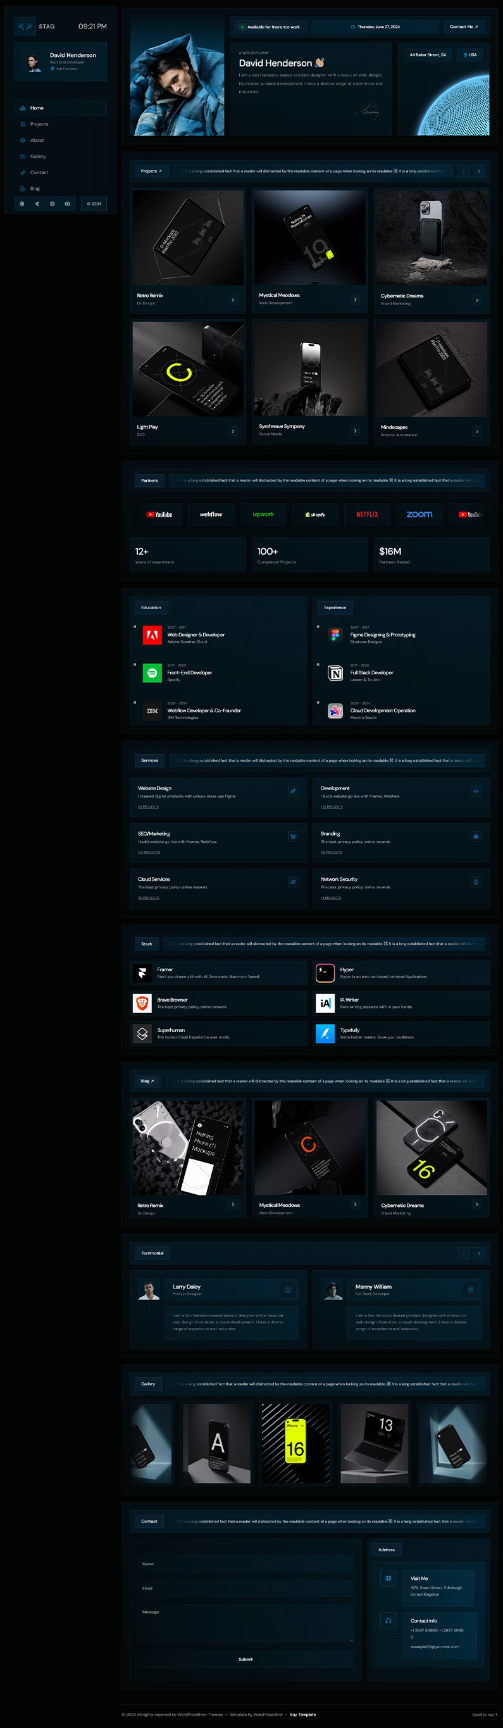The width and height of the screenshot is (503, 1728).
Task: Click the YouTube icon in the sidebar footer
Action: click(68, 204)
